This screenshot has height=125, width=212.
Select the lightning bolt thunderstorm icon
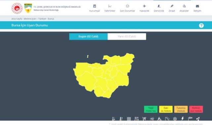pyautogui.click(x=183, y=119)
